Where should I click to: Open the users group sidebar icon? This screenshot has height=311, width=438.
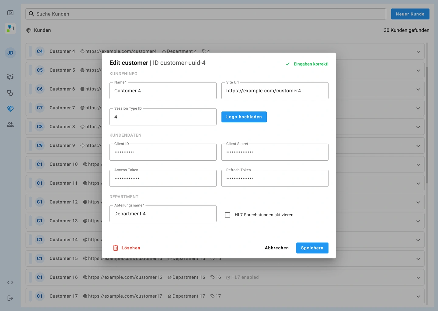[10, 125]
